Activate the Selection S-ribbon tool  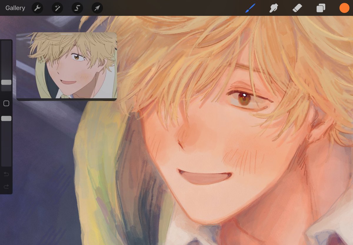(x=77, y=8)
